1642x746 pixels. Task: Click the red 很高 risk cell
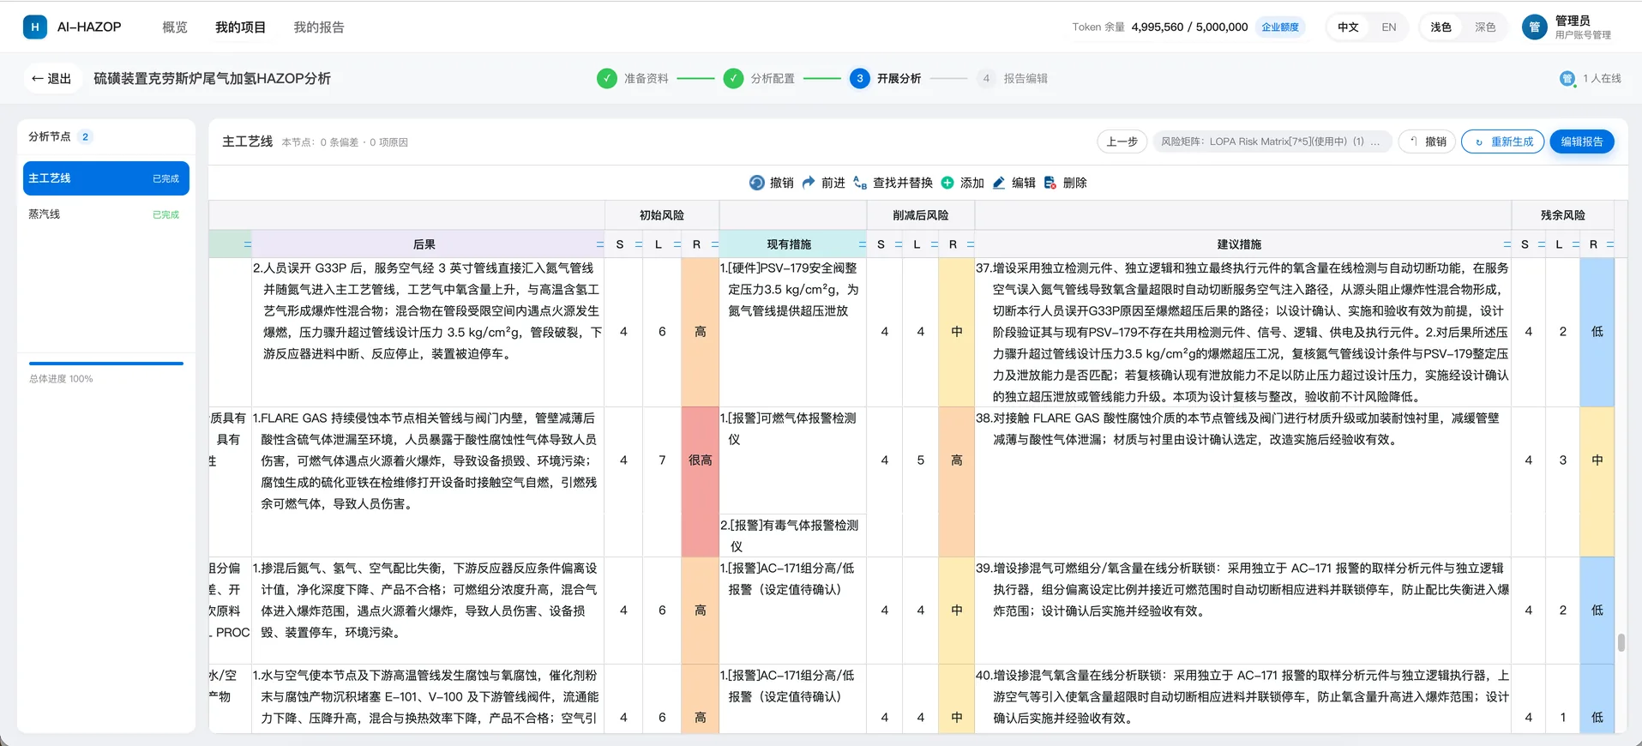click(x=701, y=482)
